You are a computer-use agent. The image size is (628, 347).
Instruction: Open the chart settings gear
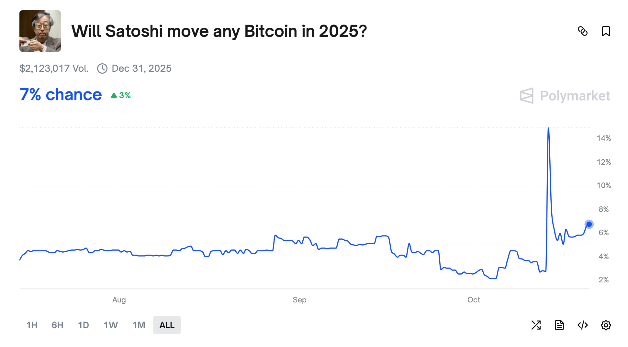pos(606,325)
